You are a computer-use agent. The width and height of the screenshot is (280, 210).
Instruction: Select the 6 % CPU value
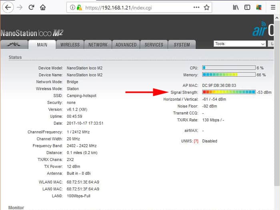pyautogui.click(x=260, y=68)
